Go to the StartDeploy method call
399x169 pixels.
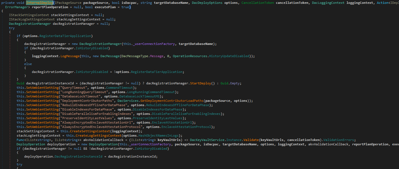click(200, 83)
